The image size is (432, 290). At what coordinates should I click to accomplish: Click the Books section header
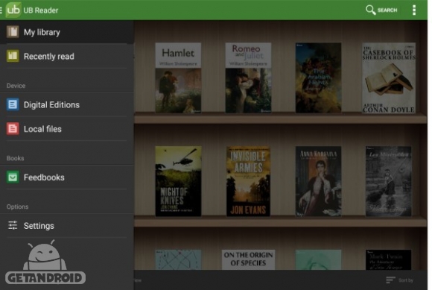coord(15,158)
